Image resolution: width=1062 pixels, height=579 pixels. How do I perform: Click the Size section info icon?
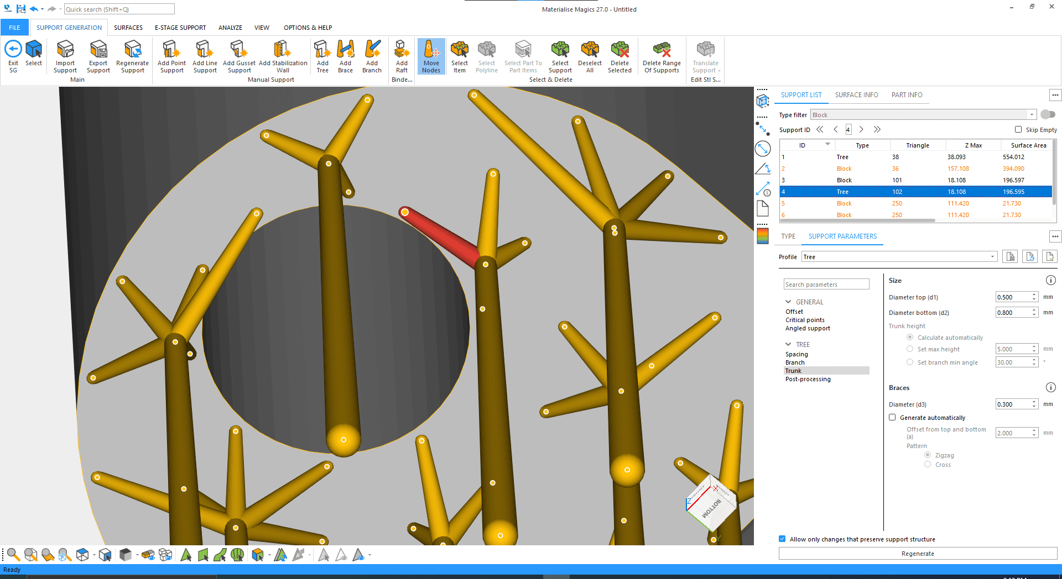pyautogui.click(x=1050, y=280)
